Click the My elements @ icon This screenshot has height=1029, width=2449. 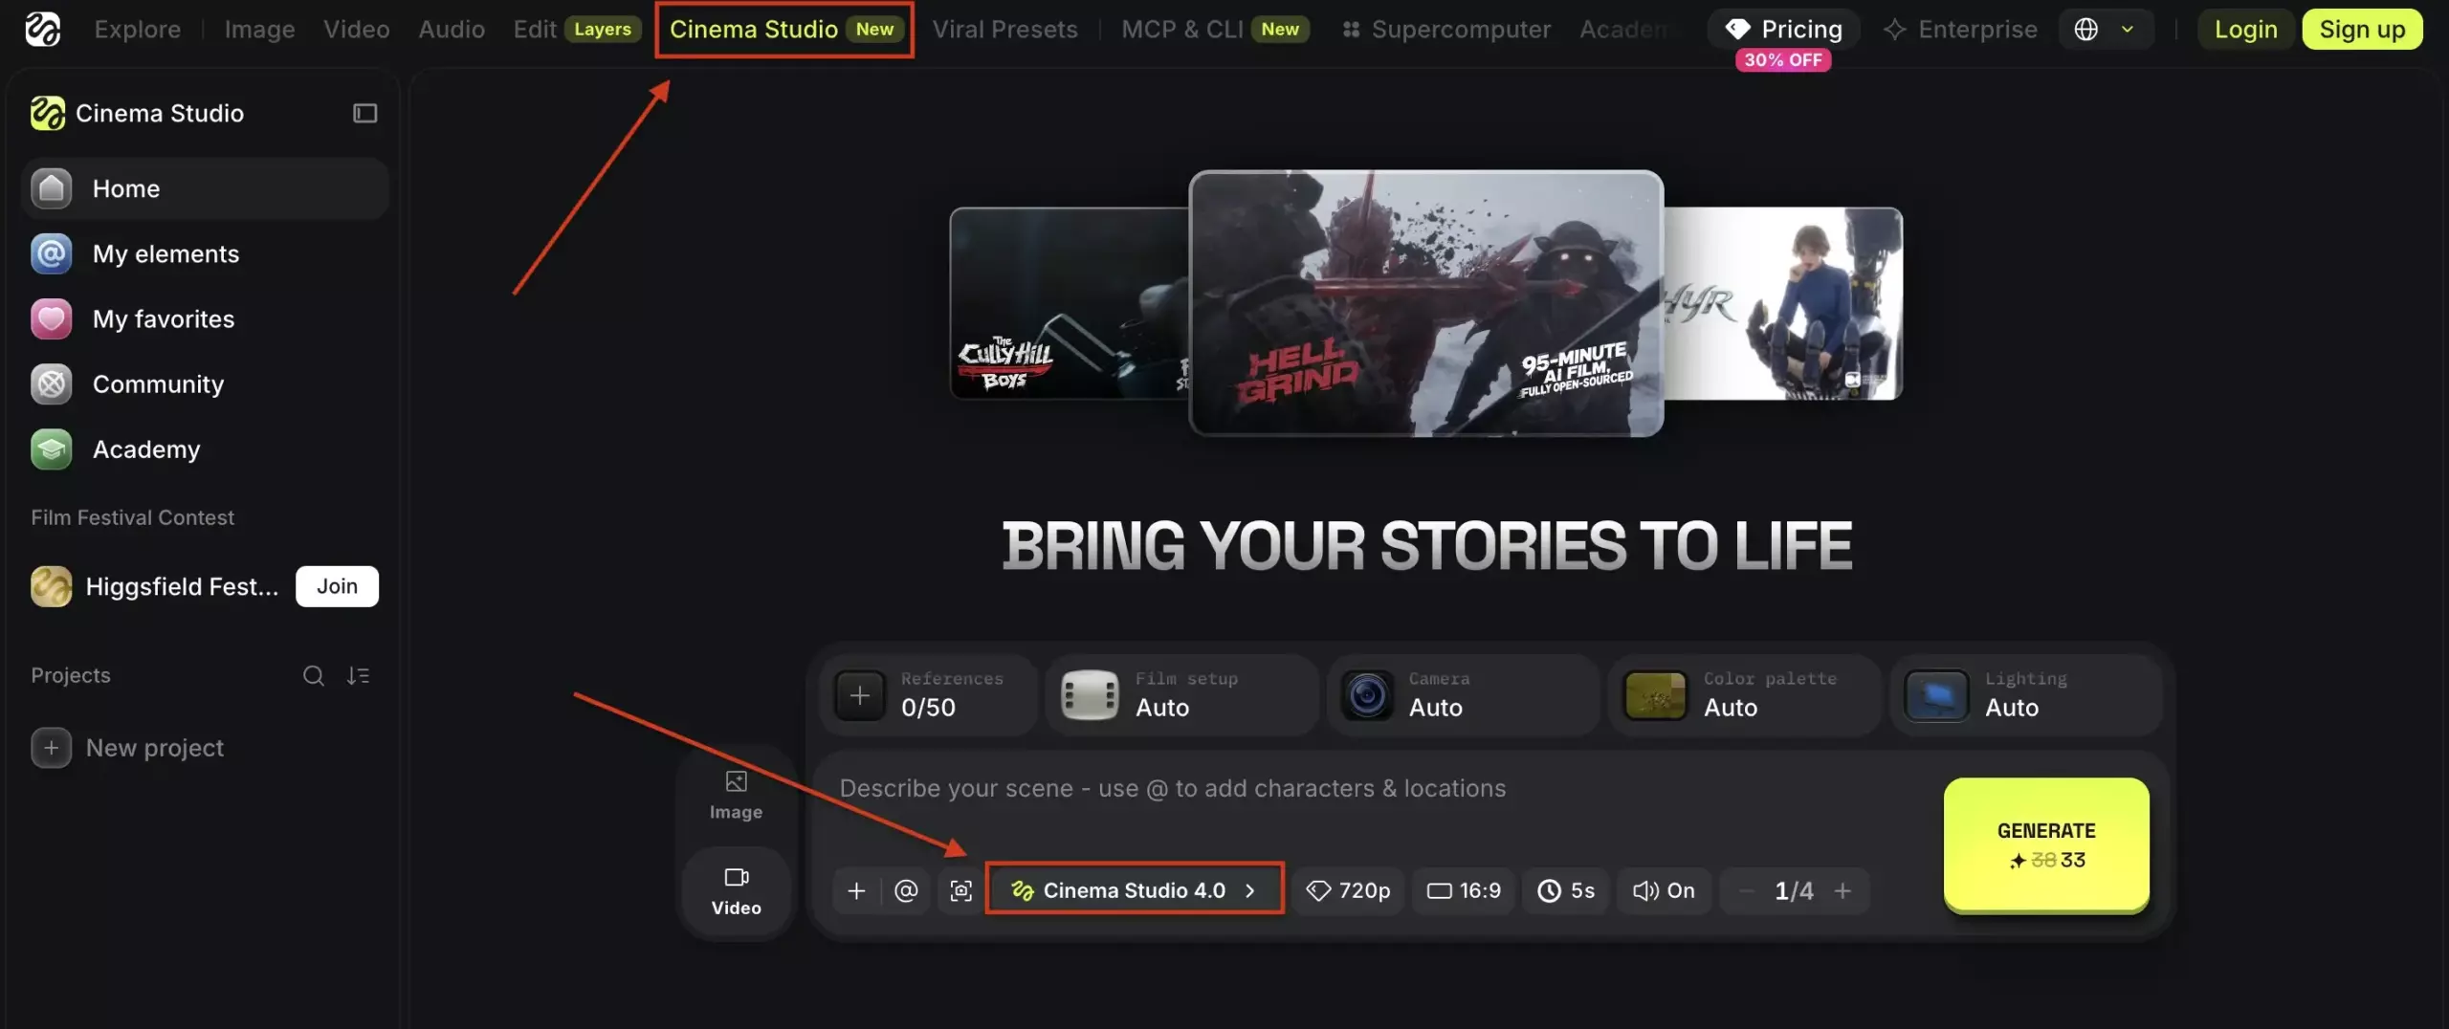point(52,253)
